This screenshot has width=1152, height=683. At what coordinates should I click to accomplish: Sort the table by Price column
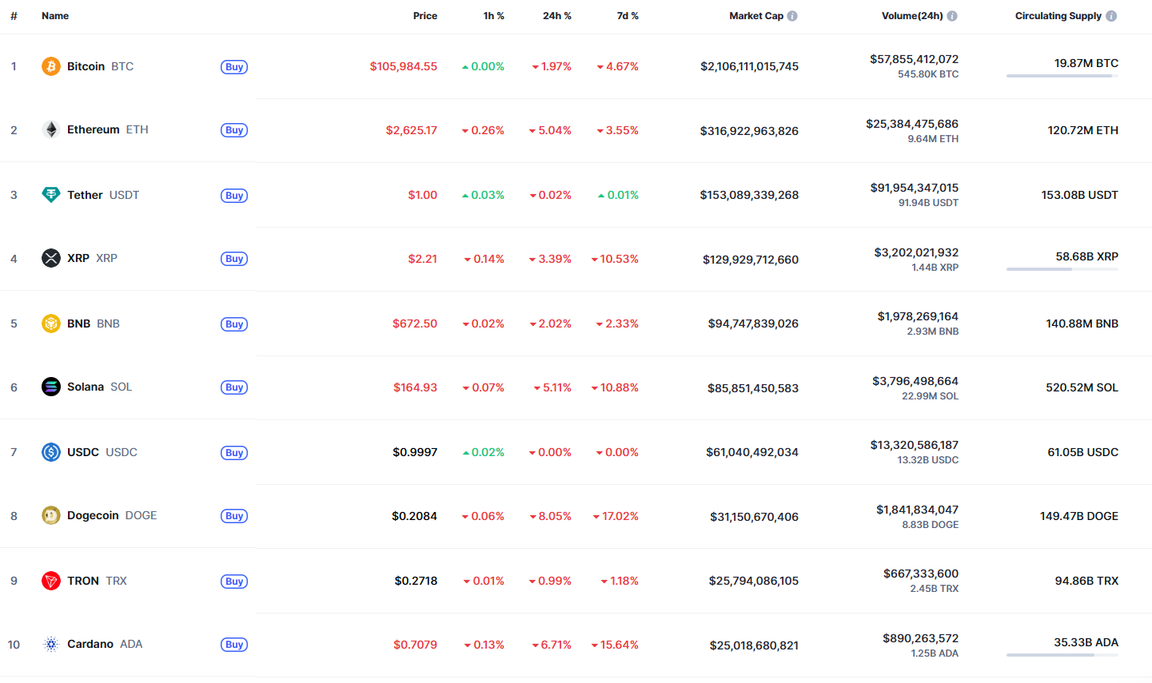click(x=425, y=16)
